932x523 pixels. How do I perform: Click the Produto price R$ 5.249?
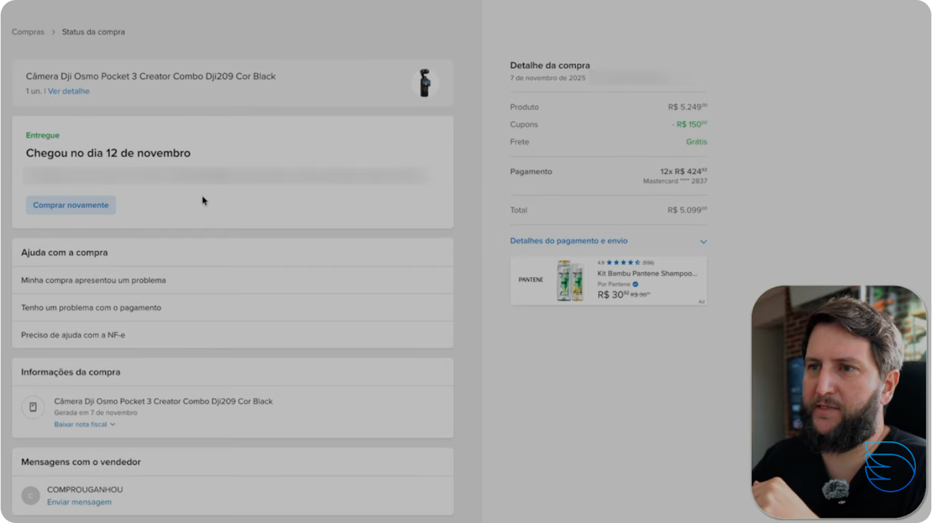click(688, 107)
